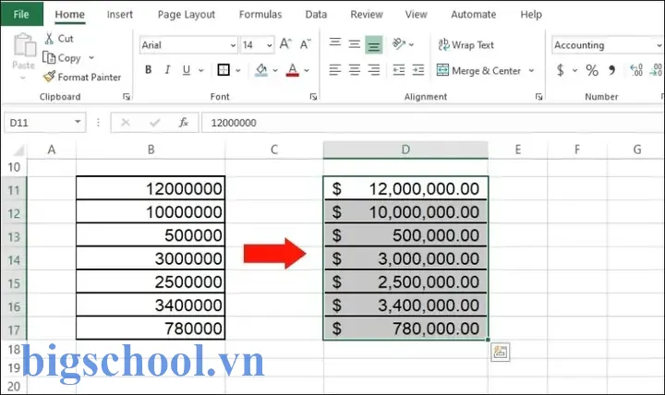This screenshot has height=395, width=665.
Task: Apply the Fill Color bucket
Action: [261, 69]
